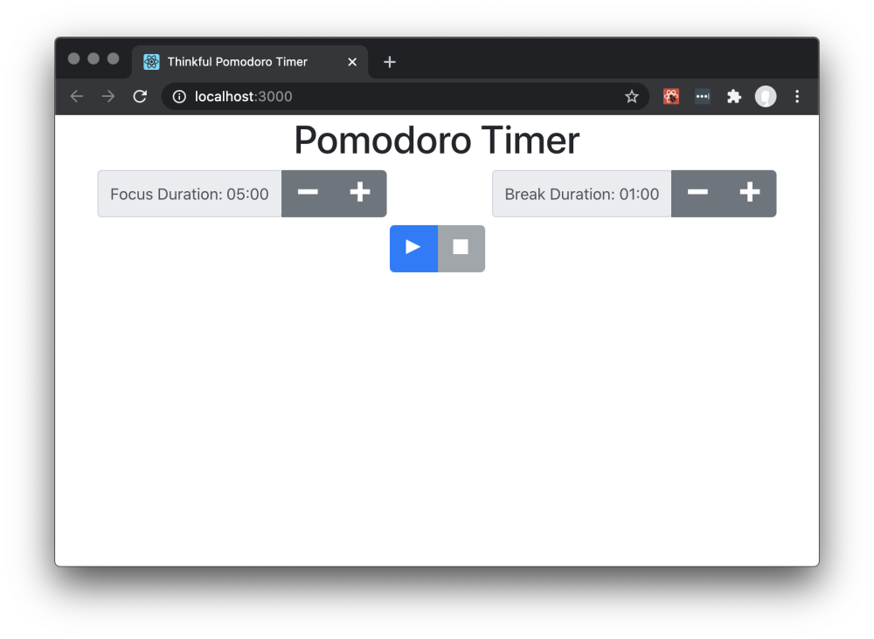Open the dark extension icon with dots
Image resolution: width=874 pixels, height=639 pixels.
pyautogui.click(x=703, y=96)
